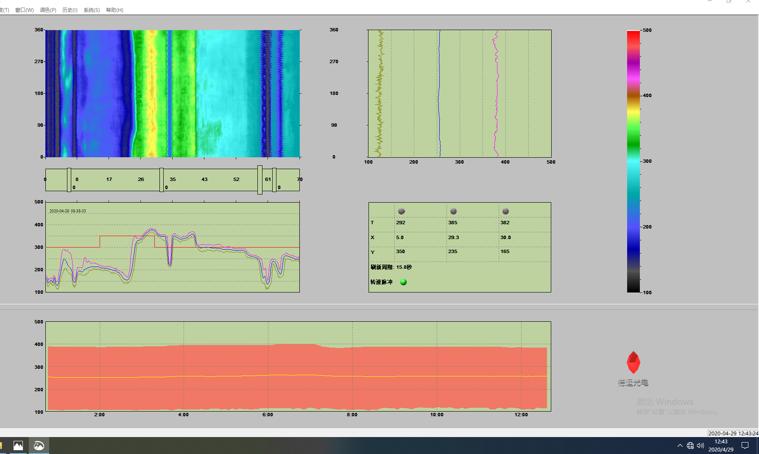Click the slider handle near position 8

click(x=69, y=180)
